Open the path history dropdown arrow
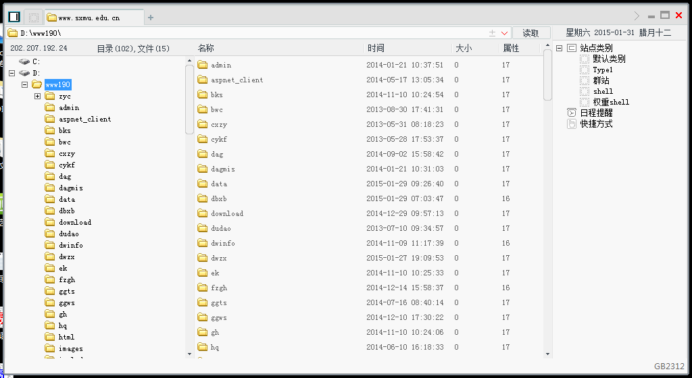This screenshot has height=378, width=692. tap(504, 34)
